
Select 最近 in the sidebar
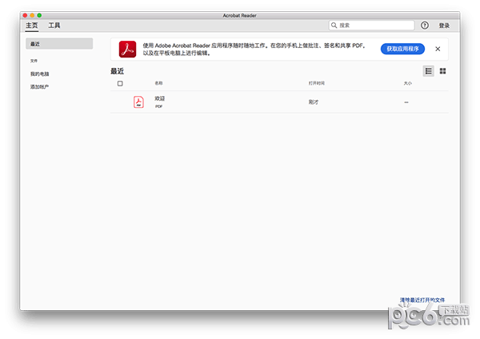point(59,44)
